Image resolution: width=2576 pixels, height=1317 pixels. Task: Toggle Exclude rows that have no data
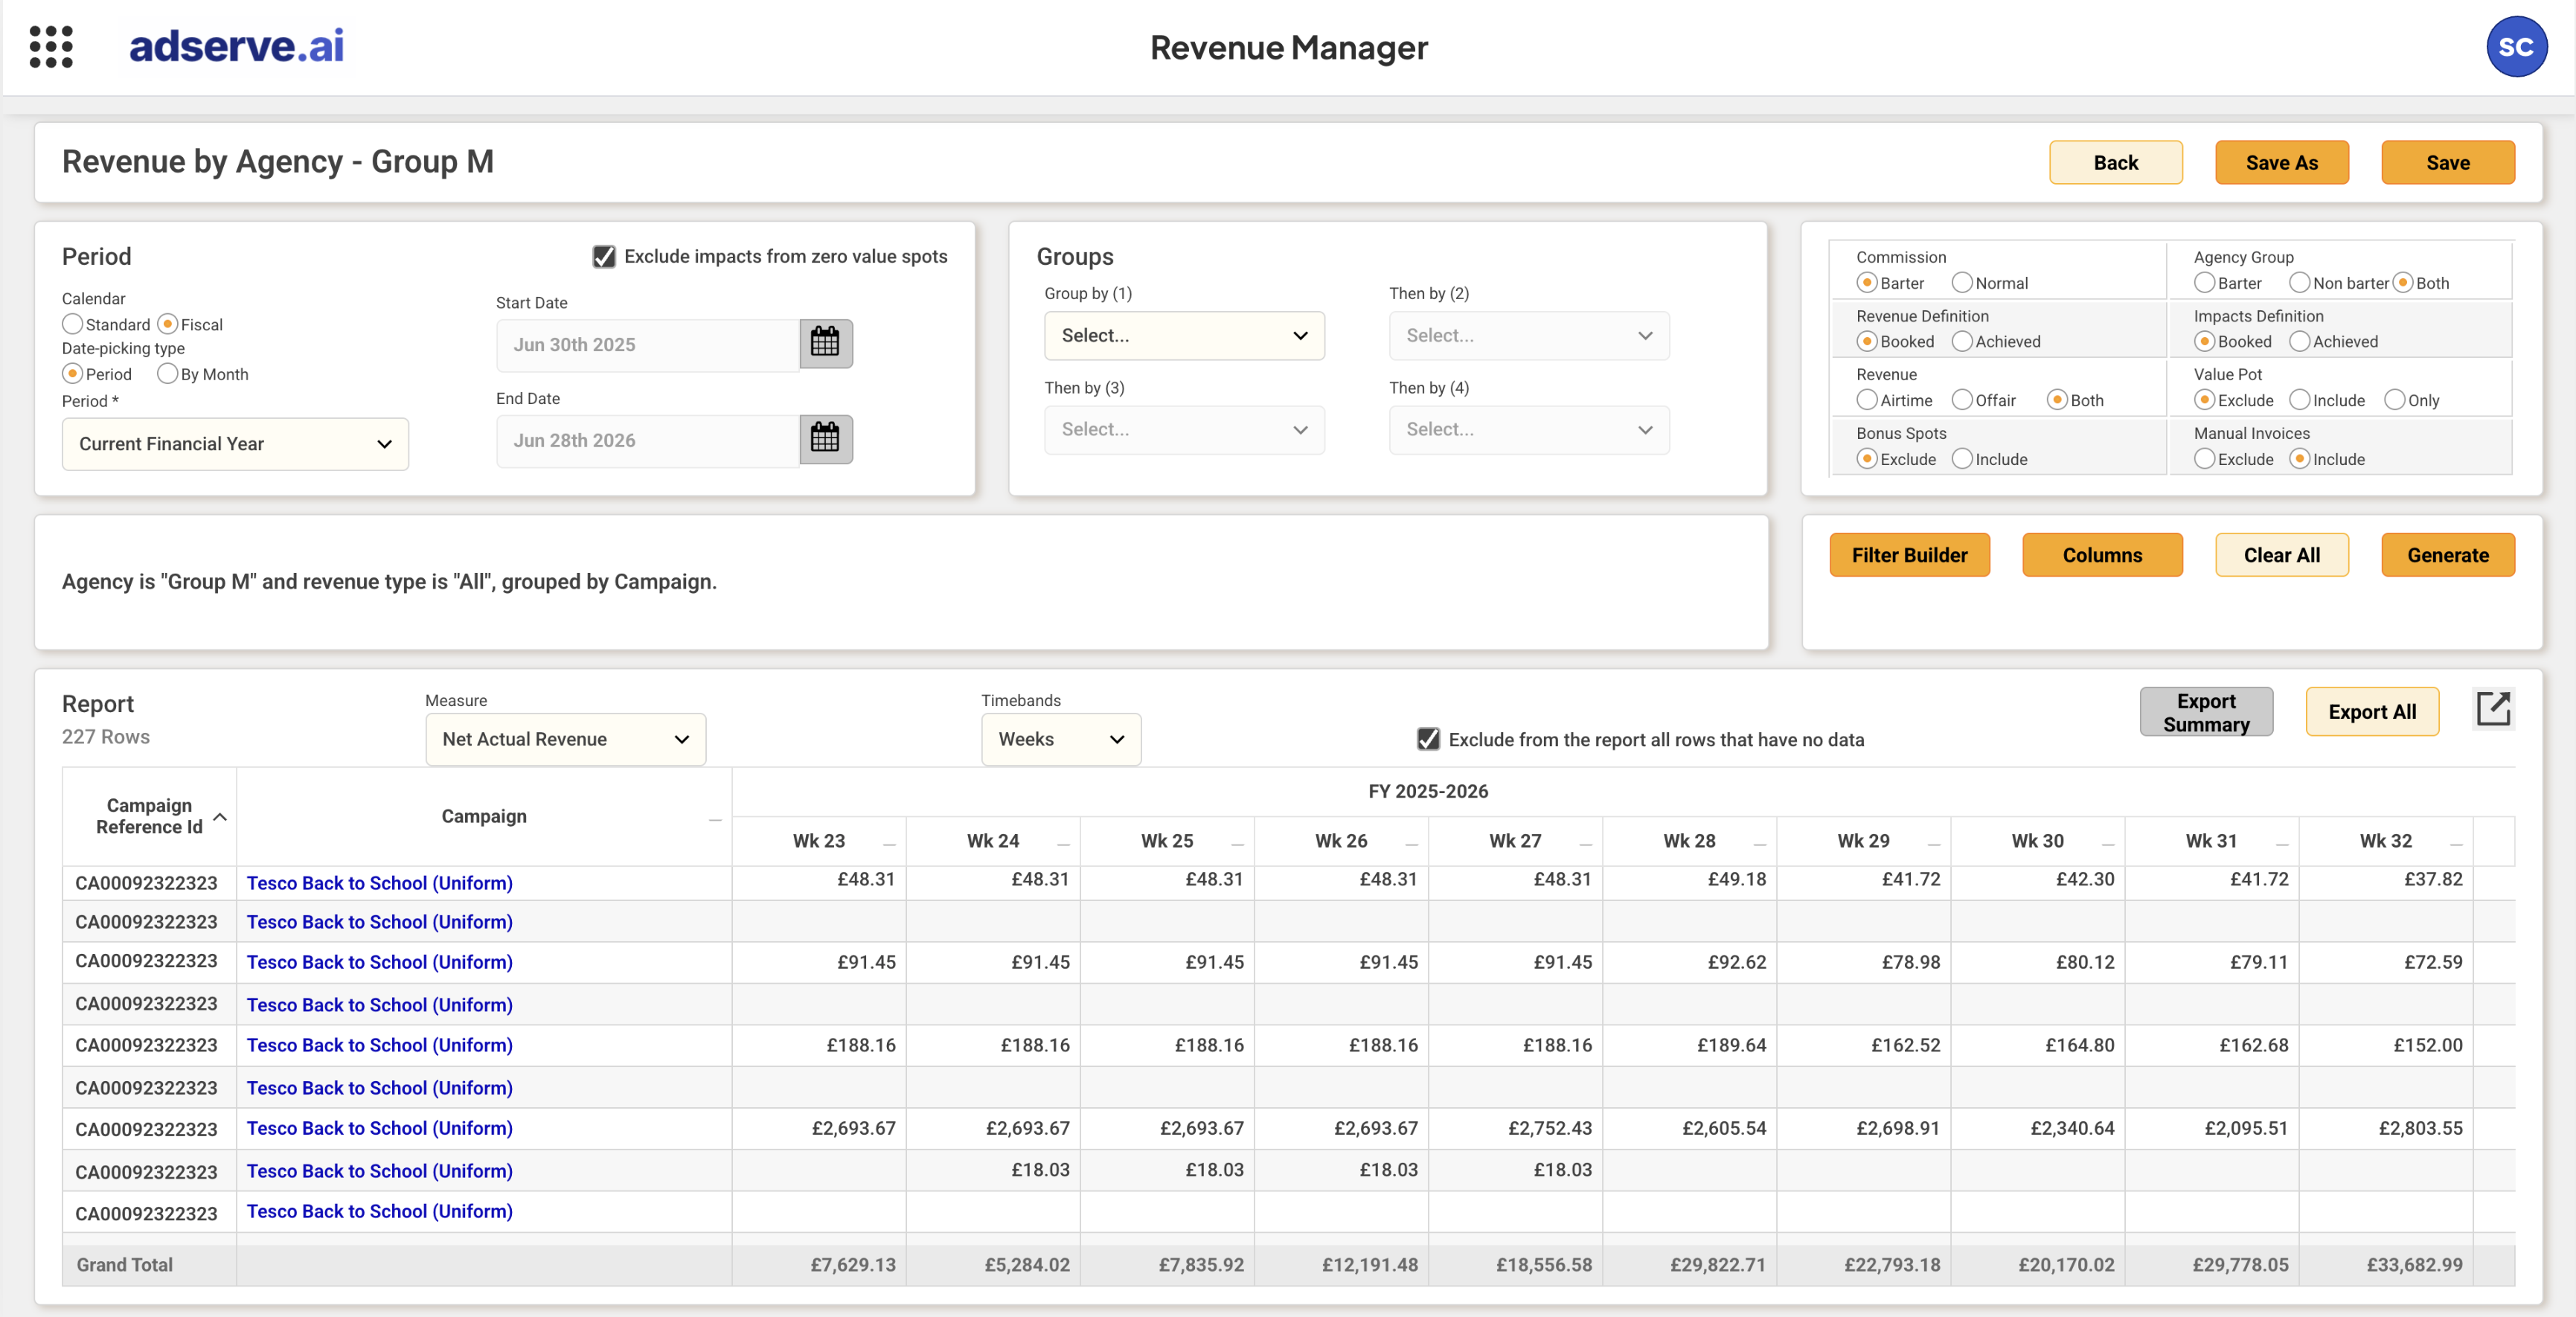1428,739
